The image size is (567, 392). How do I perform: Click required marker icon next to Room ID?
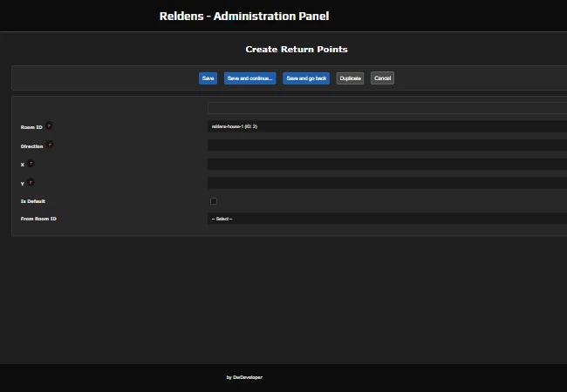[x=49, y=125]
